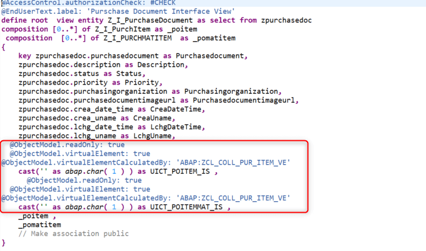Click zpurchasedoc.crea_uname field
This screenshot has height=251, width=426.
[x=67, y=118]
